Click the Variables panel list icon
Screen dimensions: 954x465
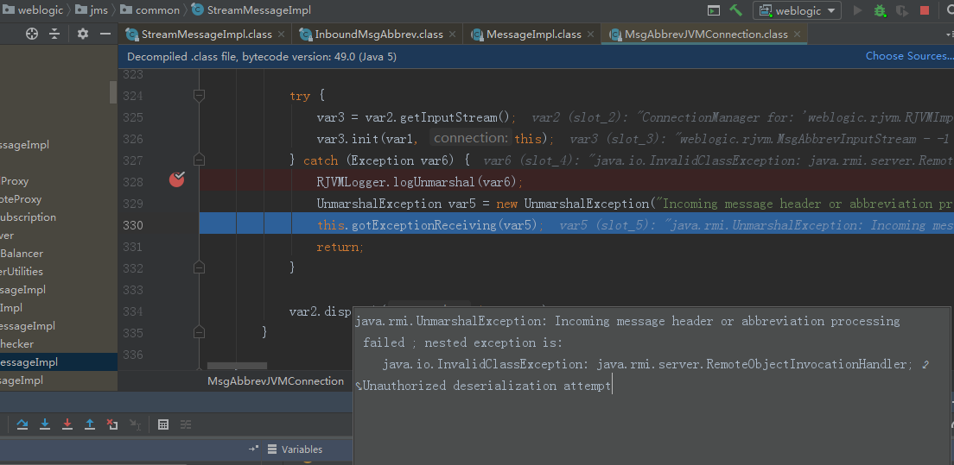click(x=272, y=449)
